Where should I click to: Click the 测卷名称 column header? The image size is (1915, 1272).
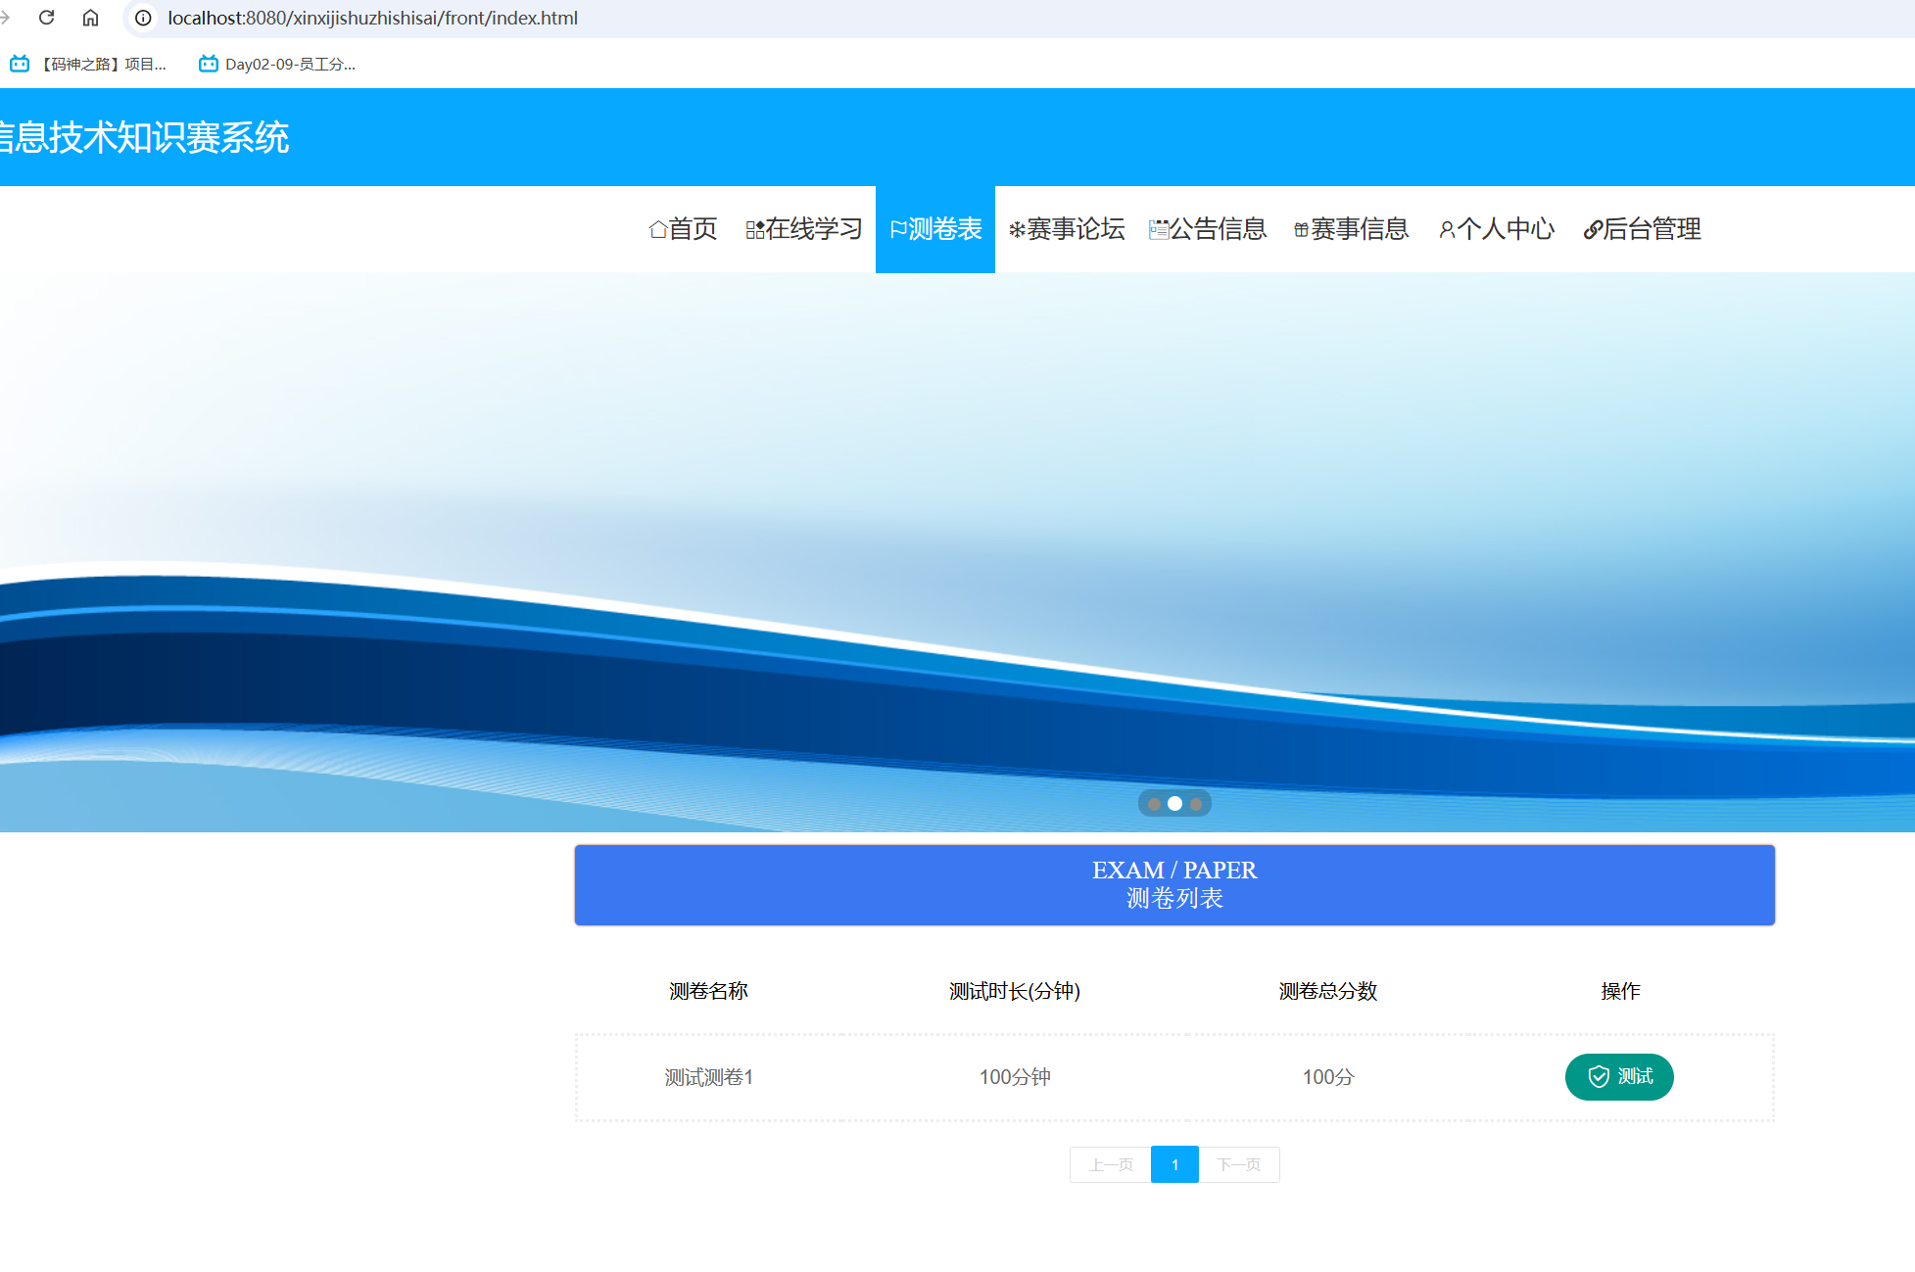[708, 991]
